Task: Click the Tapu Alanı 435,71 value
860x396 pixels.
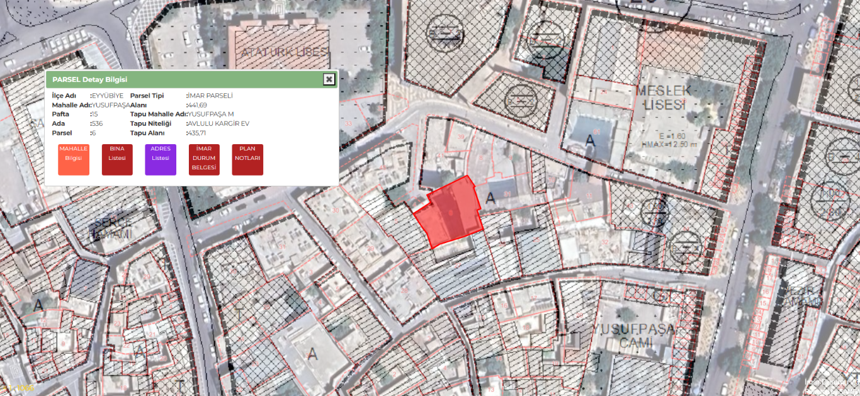Action: [x=197, y=133]
